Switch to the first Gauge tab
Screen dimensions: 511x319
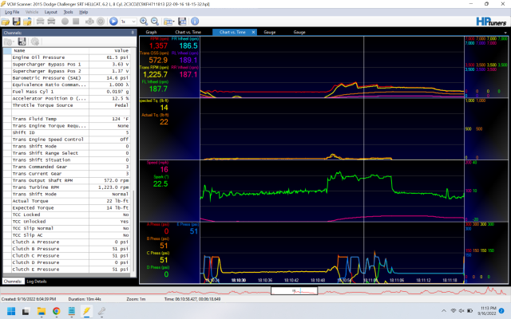pyautogui.click(x=270, y=32)
